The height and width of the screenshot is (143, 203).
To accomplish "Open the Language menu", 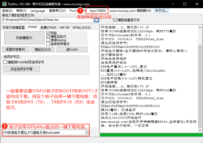I will tap(38, 11).
